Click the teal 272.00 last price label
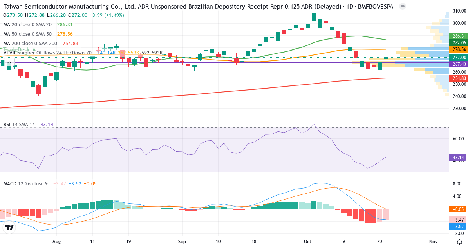Viewport: 470px width, 247px height. coord(459,57)
